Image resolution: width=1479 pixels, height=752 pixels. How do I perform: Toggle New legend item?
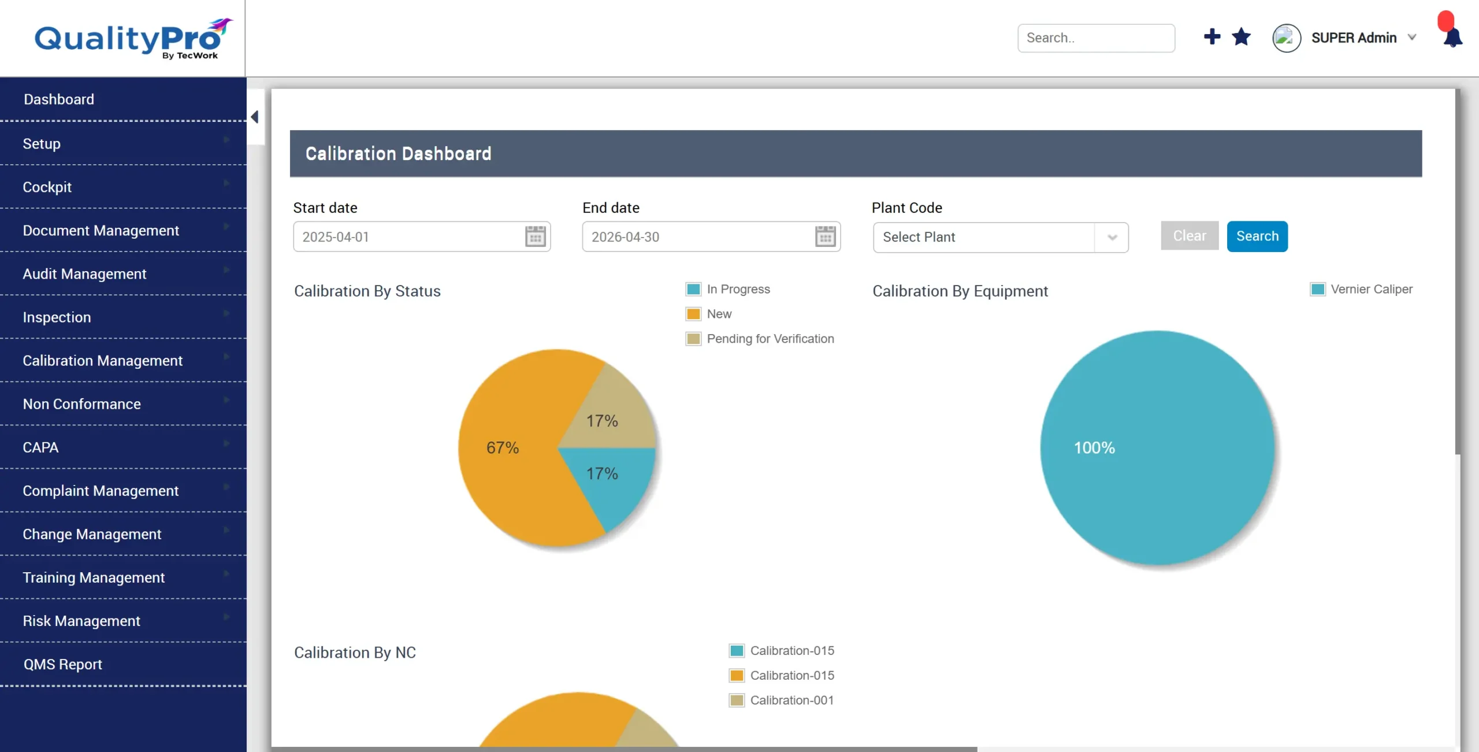tap(709, 314)
